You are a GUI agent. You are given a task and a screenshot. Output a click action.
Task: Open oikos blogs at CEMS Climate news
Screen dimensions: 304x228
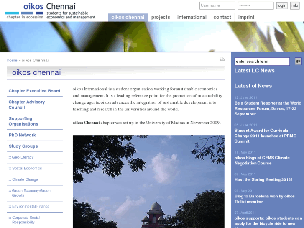coord(262,161)
